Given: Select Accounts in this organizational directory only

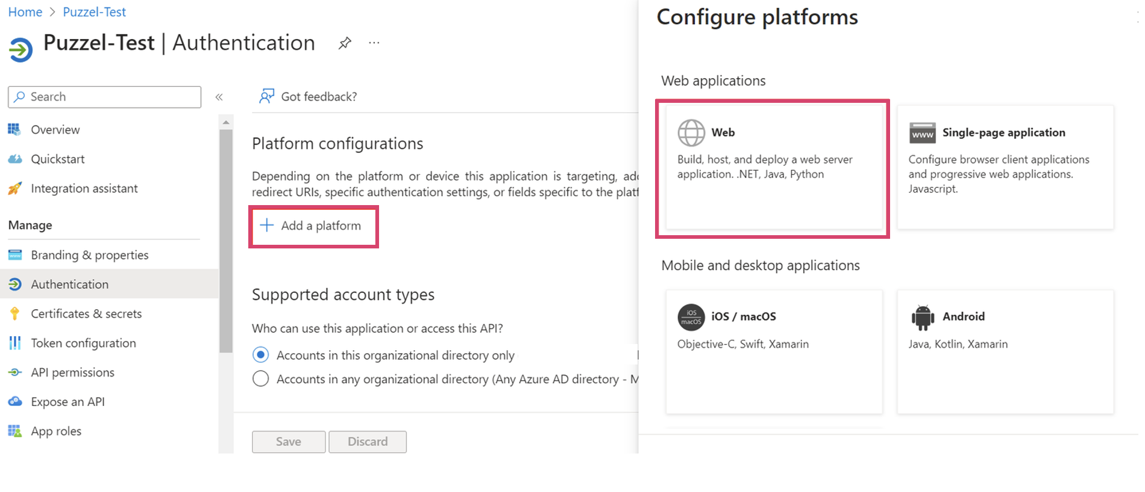Looking at the screenshot, I should [x=261, y=355].
